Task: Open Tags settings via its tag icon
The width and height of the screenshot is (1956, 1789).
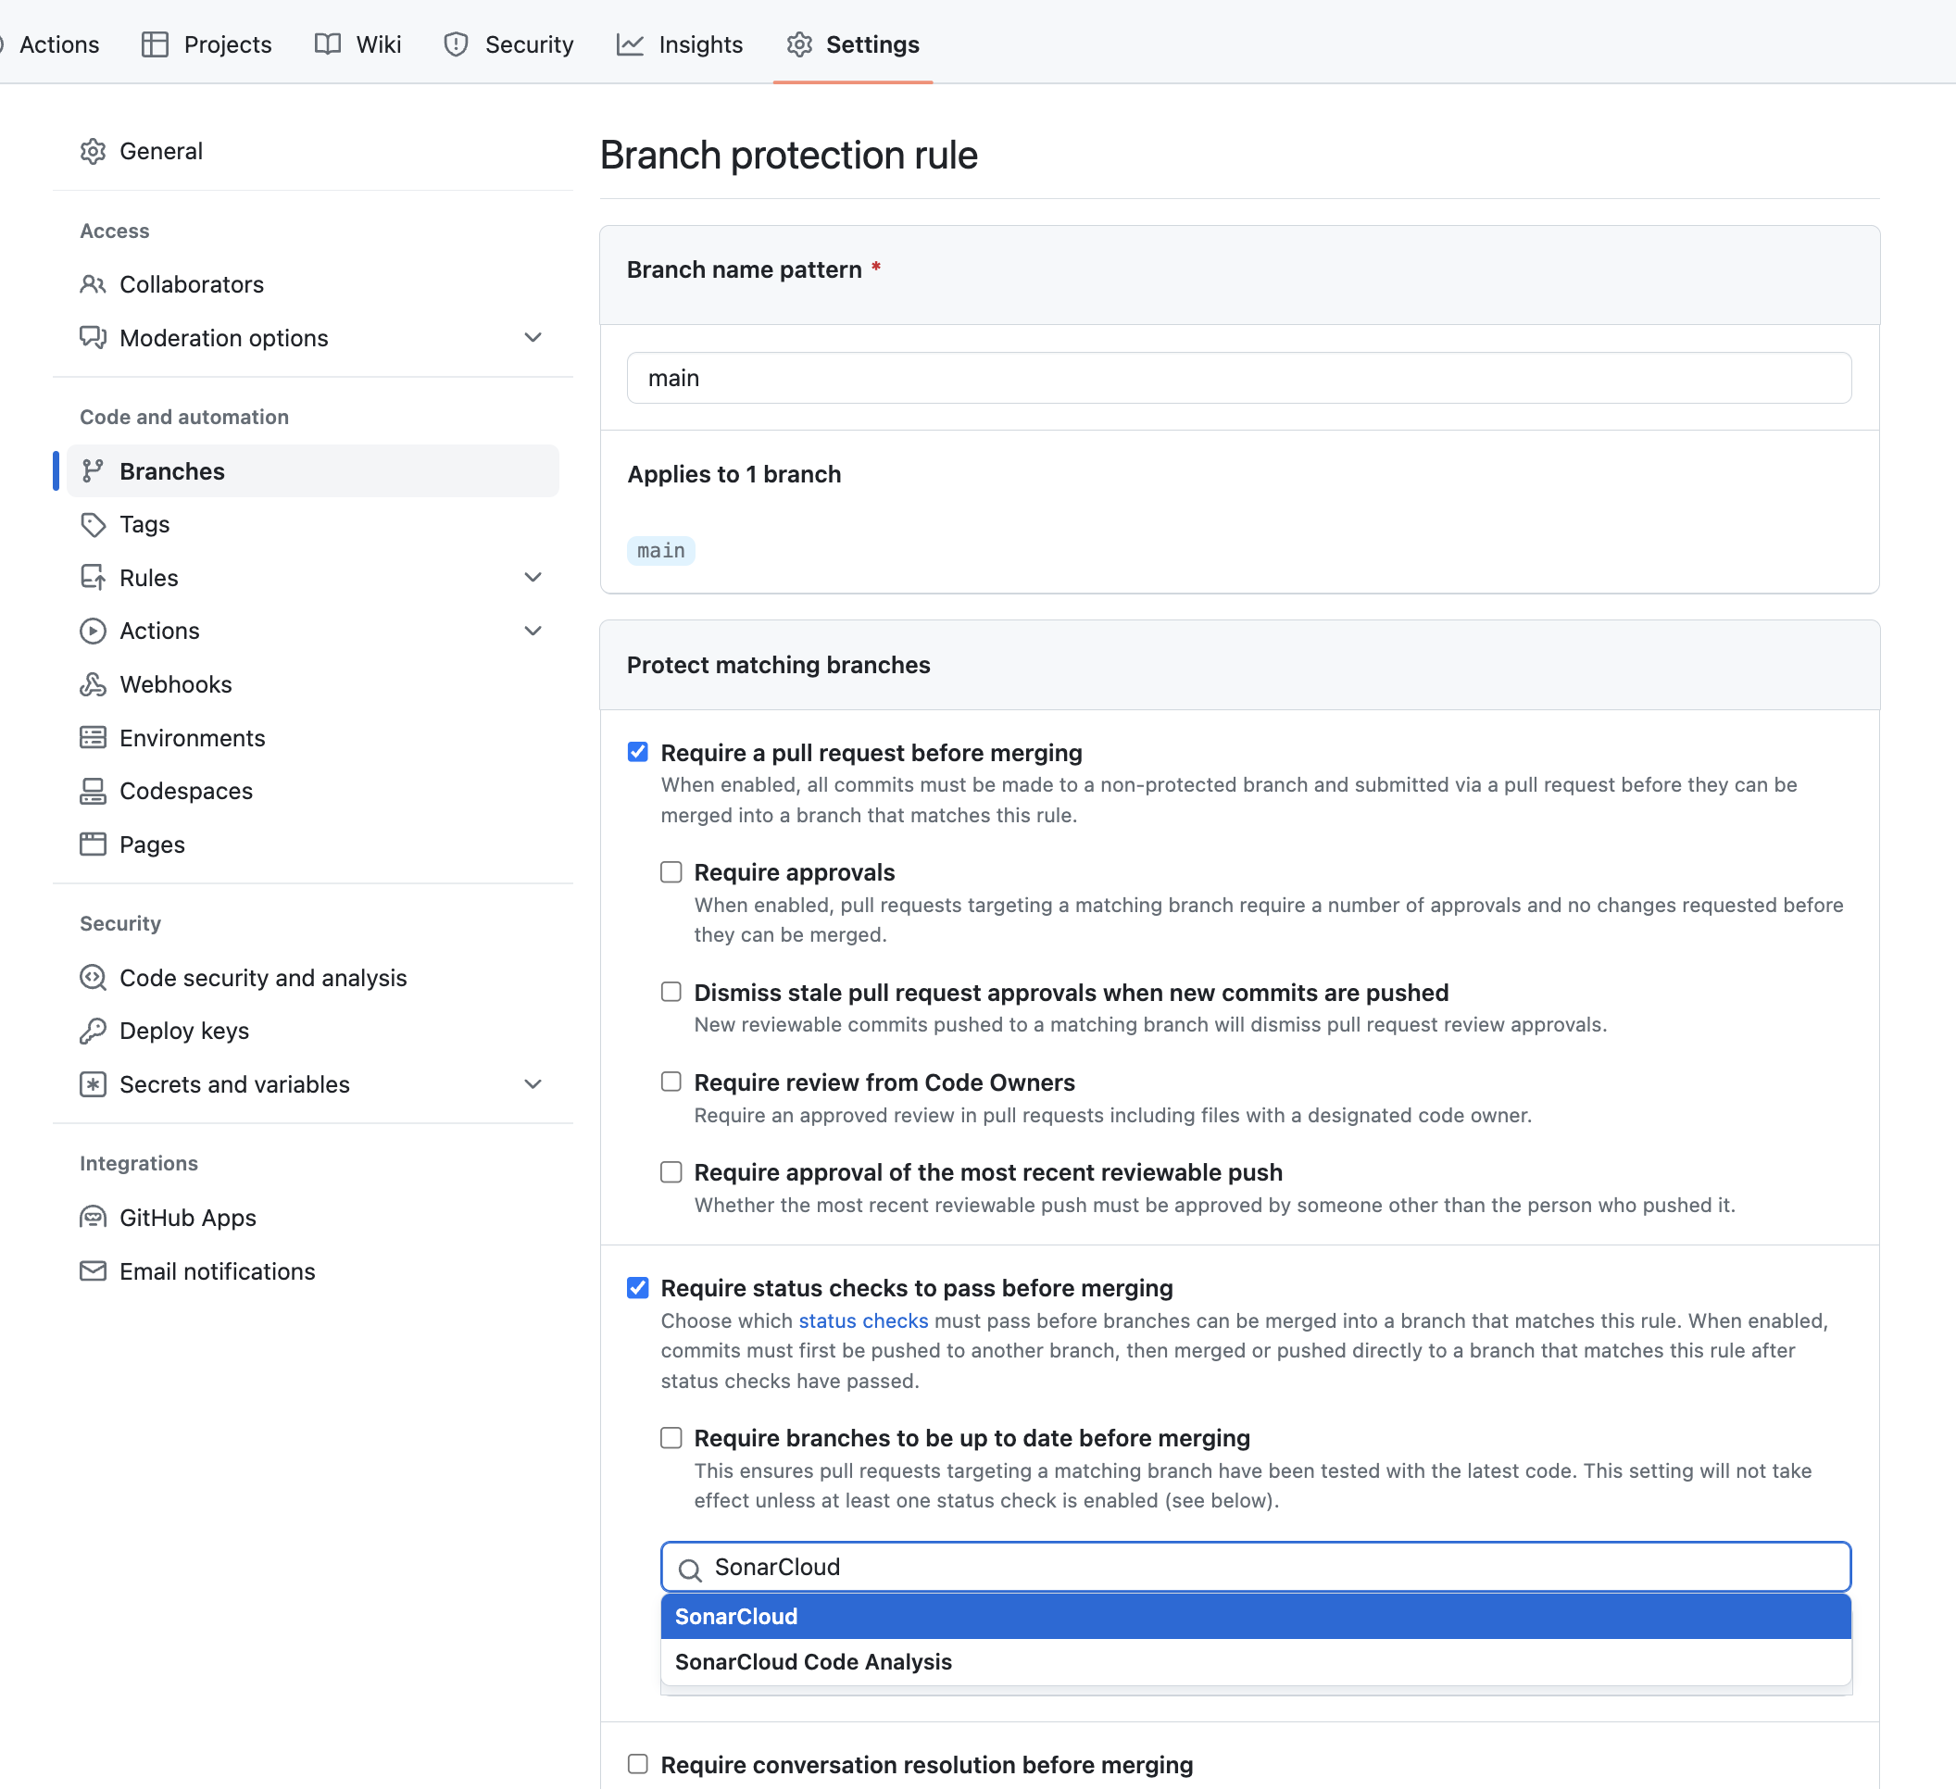Action: (94, 524)
